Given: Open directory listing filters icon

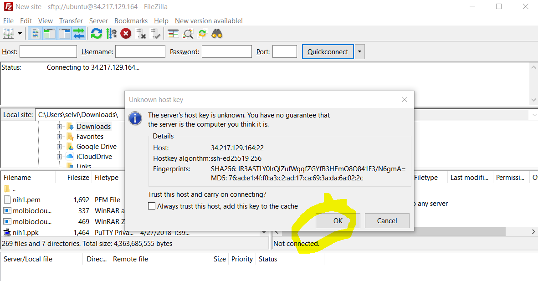Looking at the screenshot, I should [x=173, y=34].
